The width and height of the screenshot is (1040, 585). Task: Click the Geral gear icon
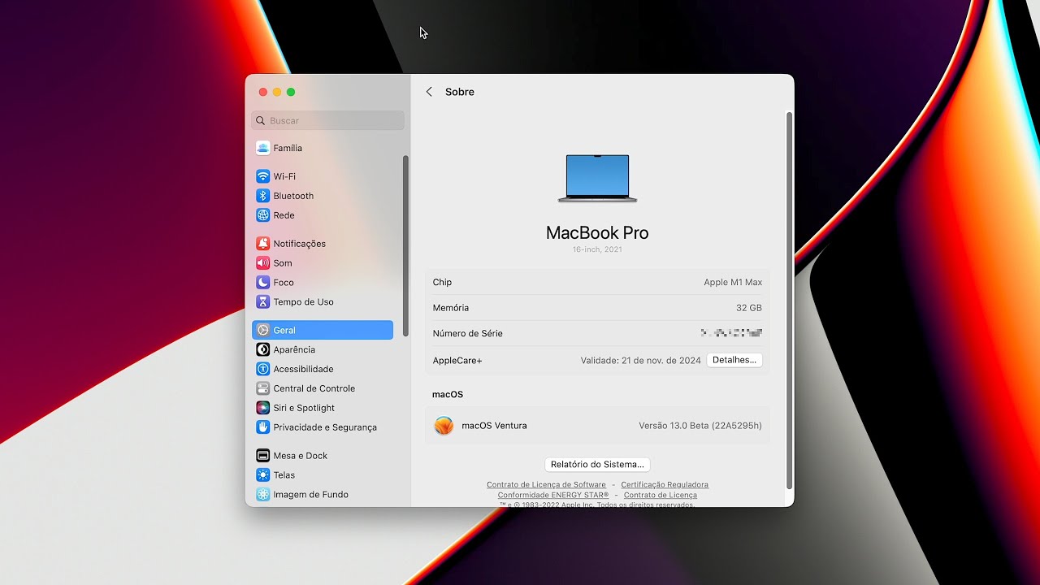[262, 330]
